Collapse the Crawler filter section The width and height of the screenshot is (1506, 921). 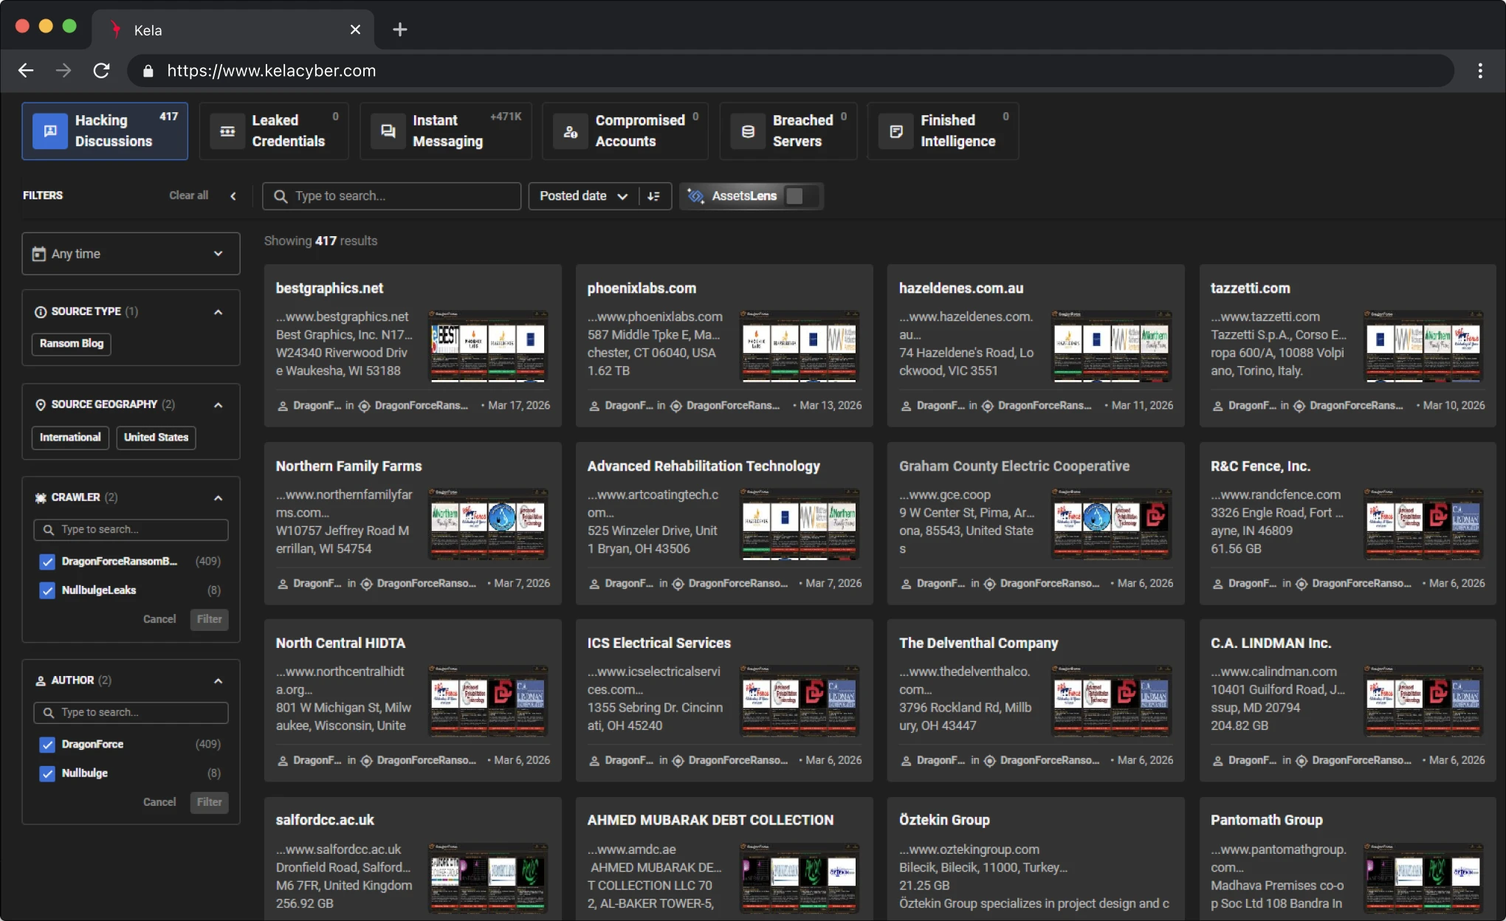[219, 498]
